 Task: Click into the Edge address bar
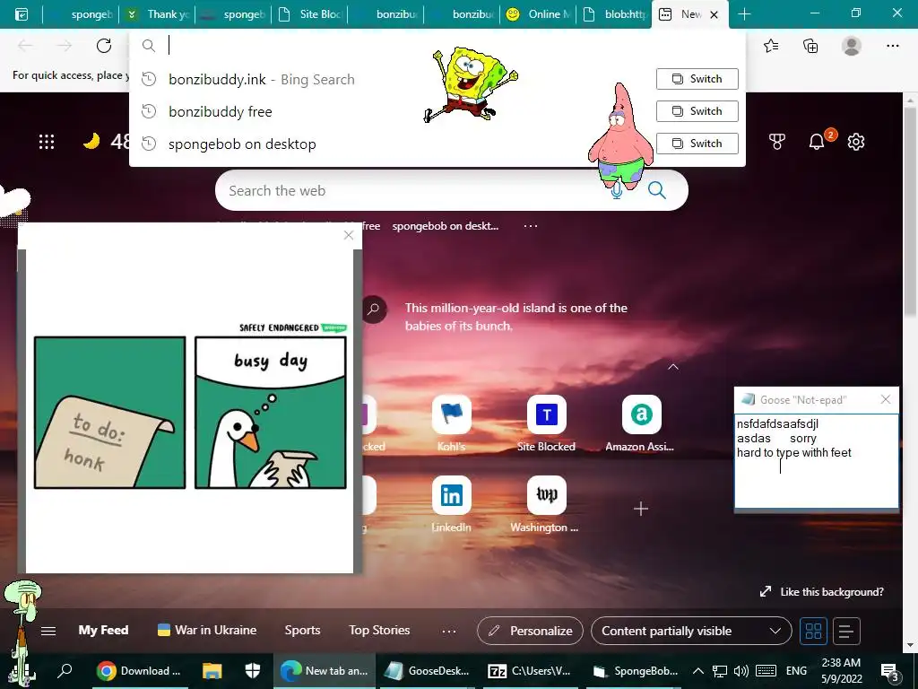tap(437, 45)
